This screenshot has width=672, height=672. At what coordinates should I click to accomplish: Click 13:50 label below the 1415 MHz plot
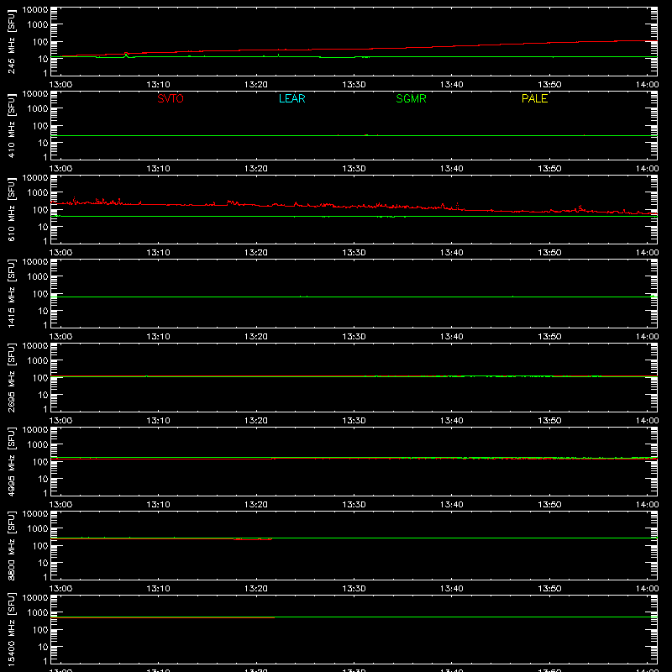tap(549, 337)
